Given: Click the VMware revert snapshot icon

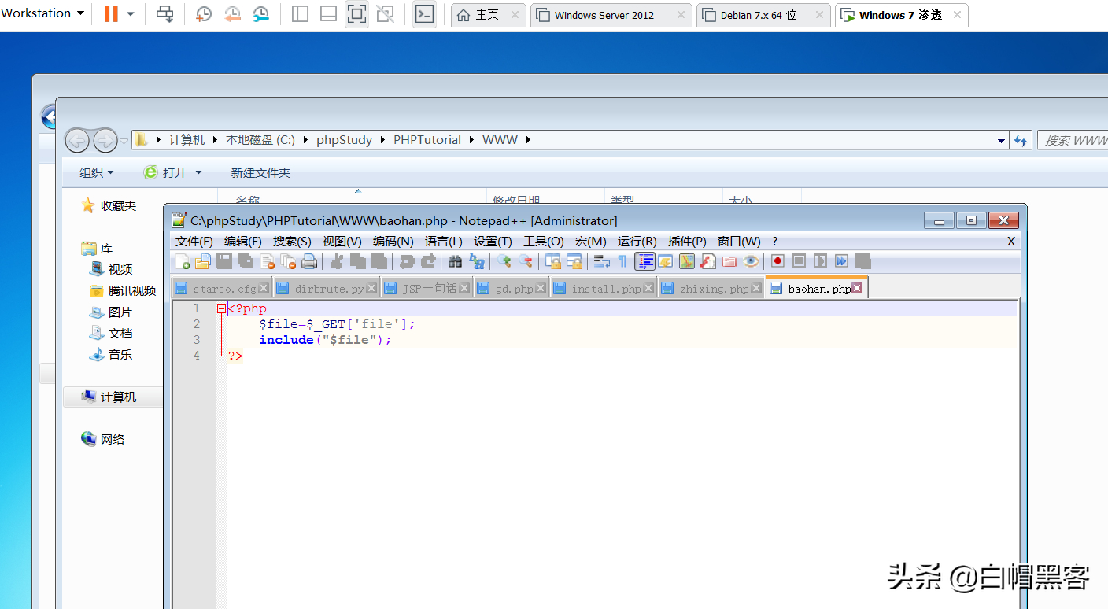Looking at the screenshot, I should [x=232, y=13].
